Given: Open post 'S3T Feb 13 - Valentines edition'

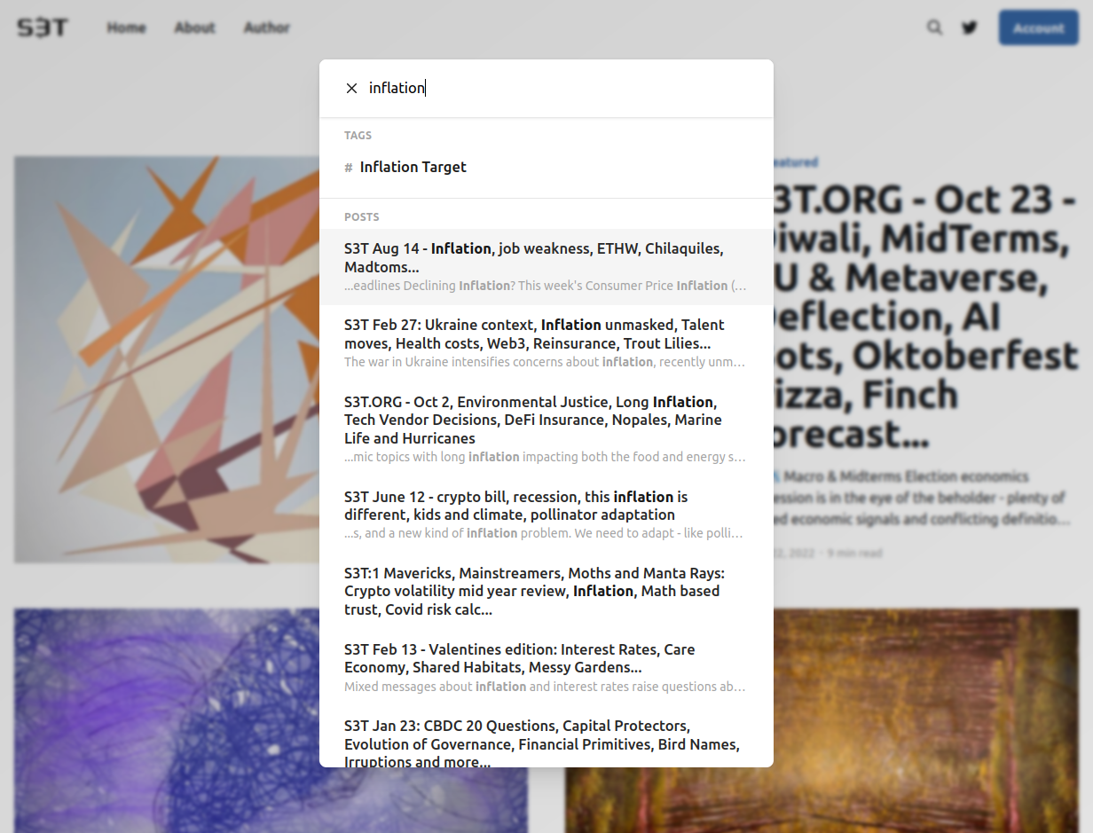Looking at the screenshot, I should [x=546, y=667].
